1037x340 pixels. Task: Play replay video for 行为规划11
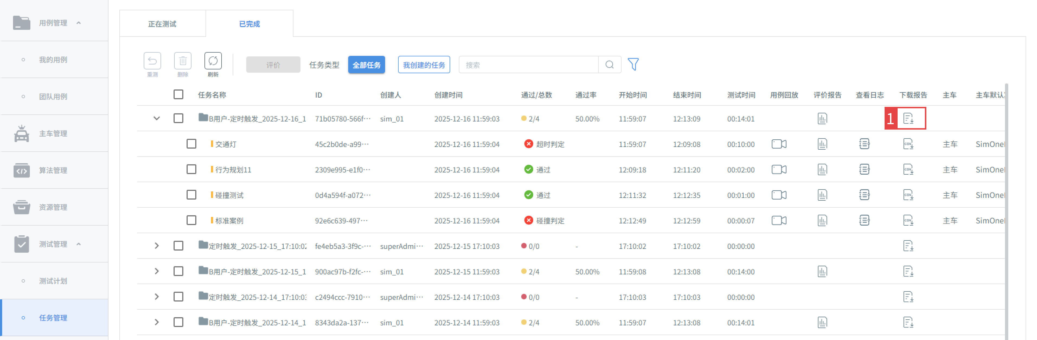pos(779,169)
